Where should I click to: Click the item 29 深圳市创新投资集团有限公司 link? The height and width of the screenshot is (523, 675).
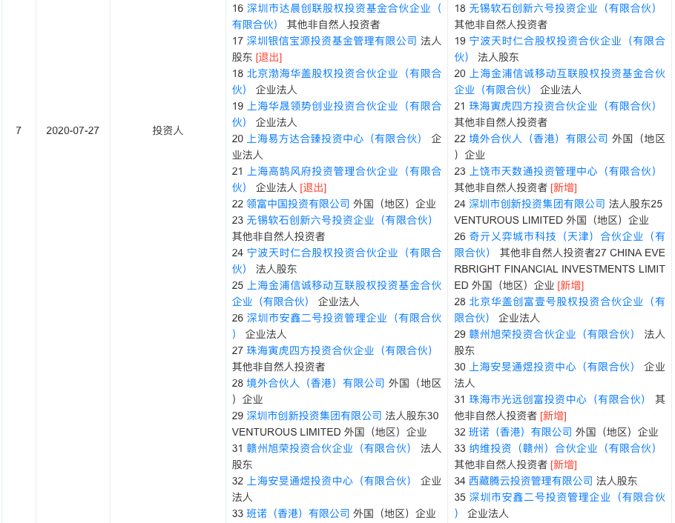[x=315, y=416]
